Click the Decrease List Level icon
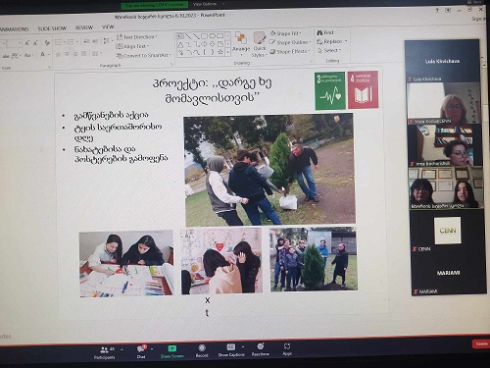The width and height of the screenshot is (490, 368). [x=86, y=41]
